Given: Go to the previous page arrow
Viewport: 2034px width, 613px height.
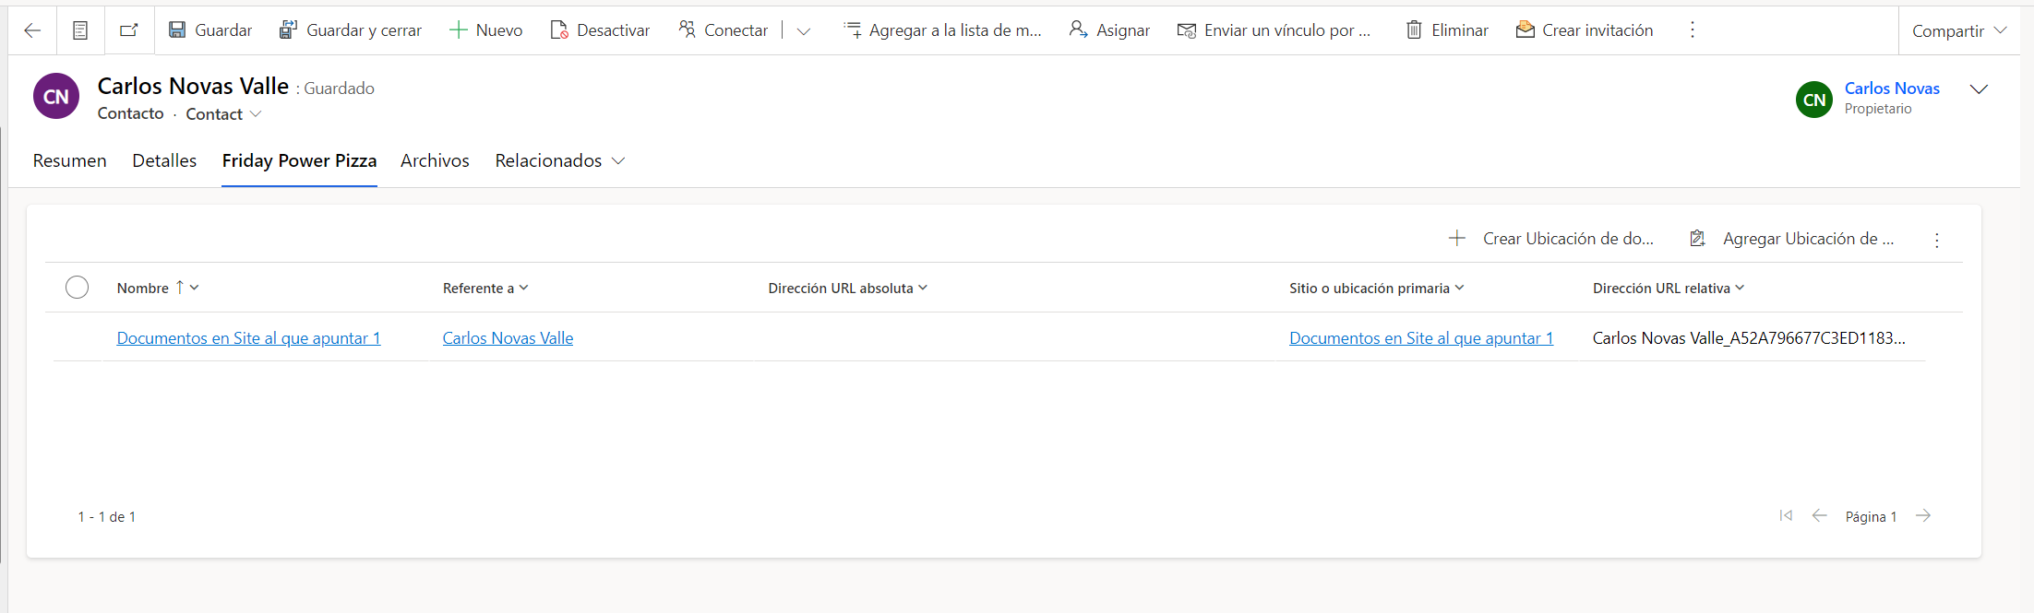Looking at the screenshot, I should pos(1819,515).
